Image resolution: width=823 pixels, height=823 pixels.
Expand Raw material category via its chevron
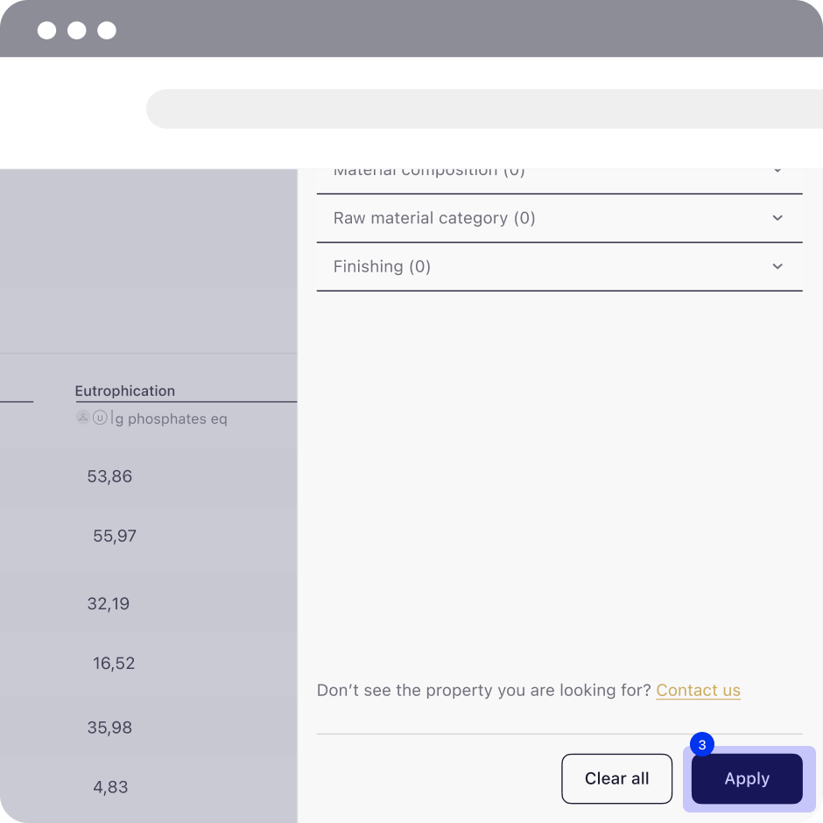pyautogui.click(x=777, y=218)
